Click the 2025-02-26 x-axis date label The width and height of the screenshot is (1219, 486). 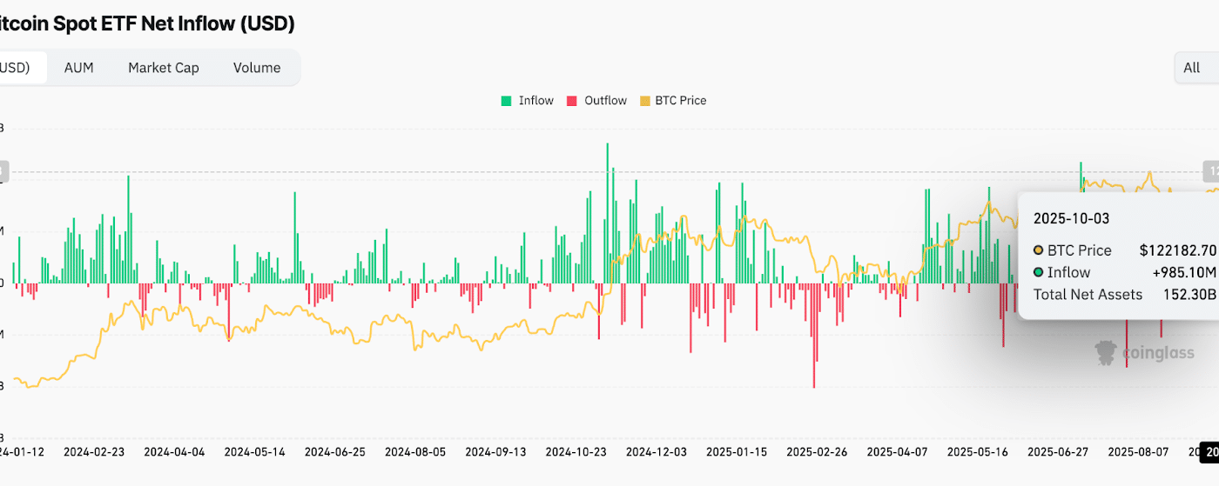[817, 452]
